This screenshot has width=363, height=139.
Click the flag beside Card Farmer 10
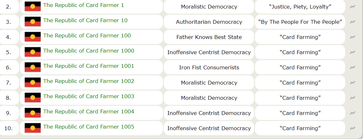coord(33,22)
